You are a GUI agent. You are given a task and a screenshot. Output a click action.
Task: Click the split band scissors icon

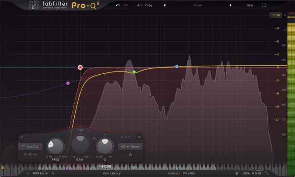click(x=130, y=155)
